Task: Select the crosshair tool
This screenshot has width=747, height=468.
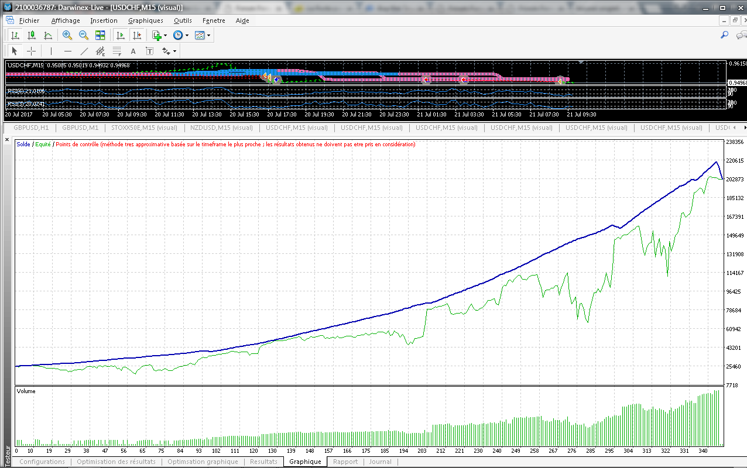Action: point(32,51)
